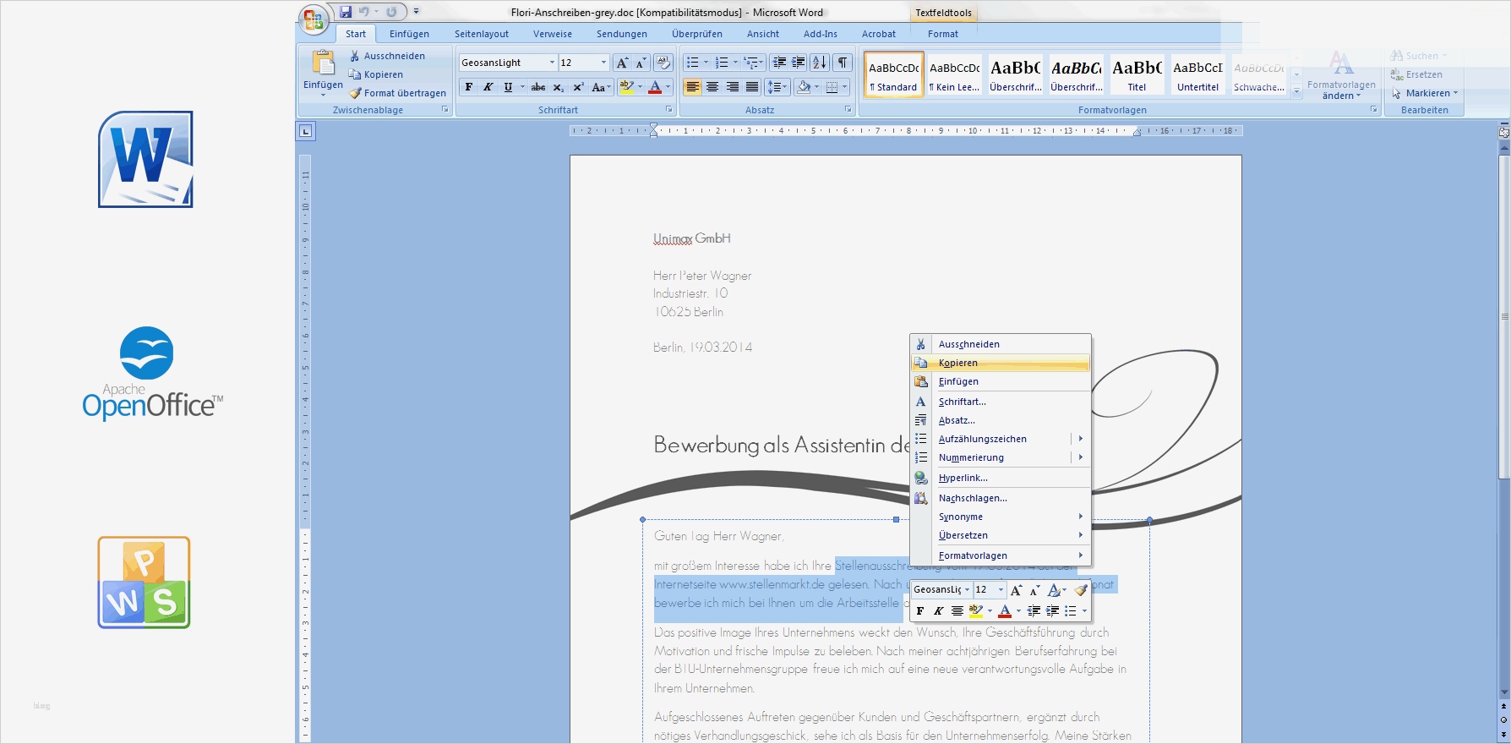Click the red font color swatch in ribbon
Viewport: 1511px width, 744px height.
(654, 87)
